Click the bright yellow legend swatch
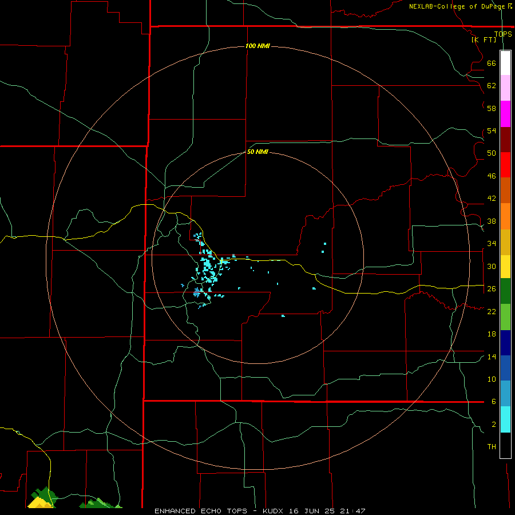The image size is (515, 515). click(x=505, y=267)
